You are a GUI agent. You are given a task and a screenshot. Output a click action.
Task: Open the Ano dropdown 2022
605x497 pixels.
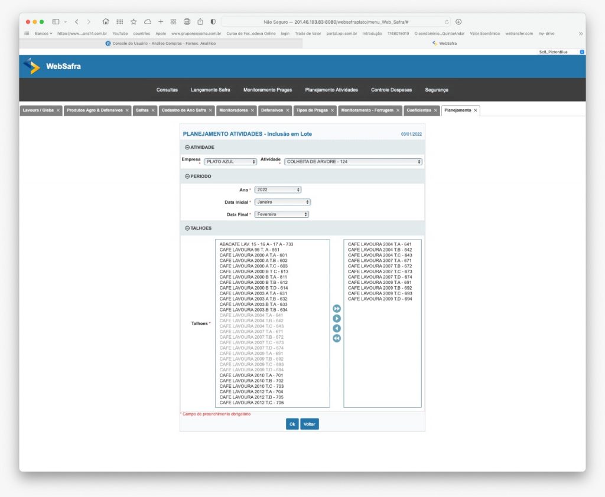[x=278, y=189]
